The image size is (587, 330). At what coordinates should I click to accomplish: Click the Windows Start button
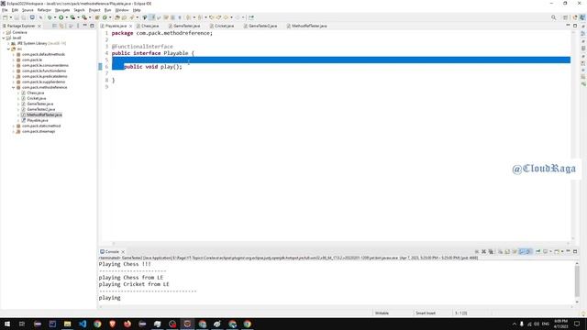(7, 324)
